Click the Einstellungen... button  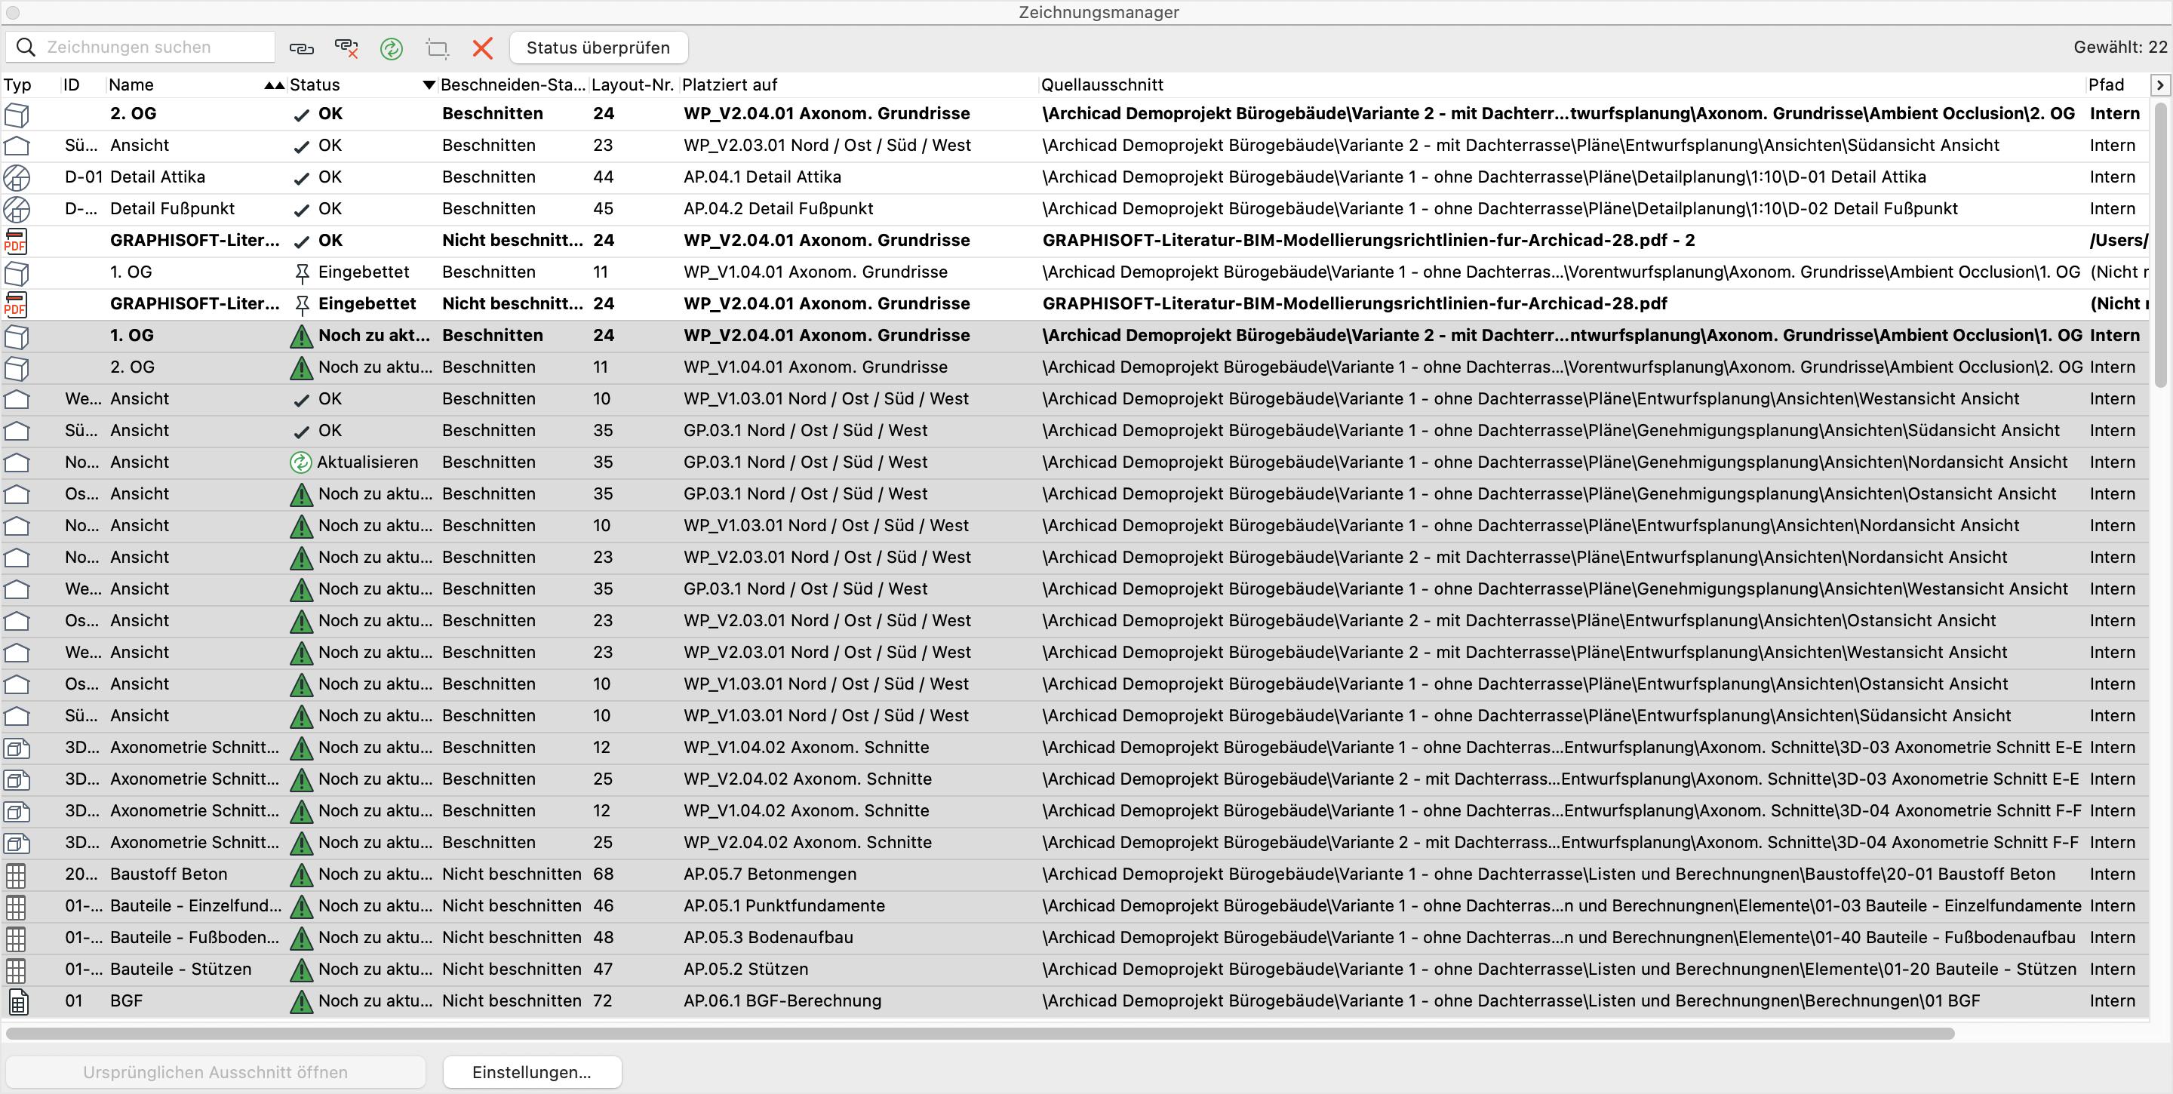click(x=531, y=1072)
